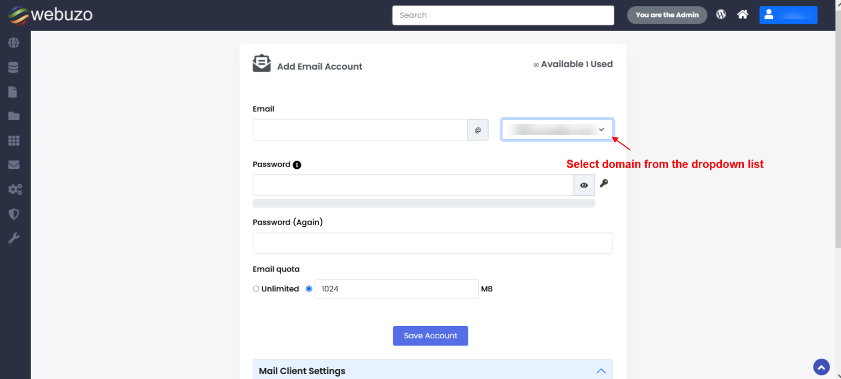This screenshot has width=841, height=379.
Task: Toggle password visibility with the eye icon
Action: click(x=584, y=185)
